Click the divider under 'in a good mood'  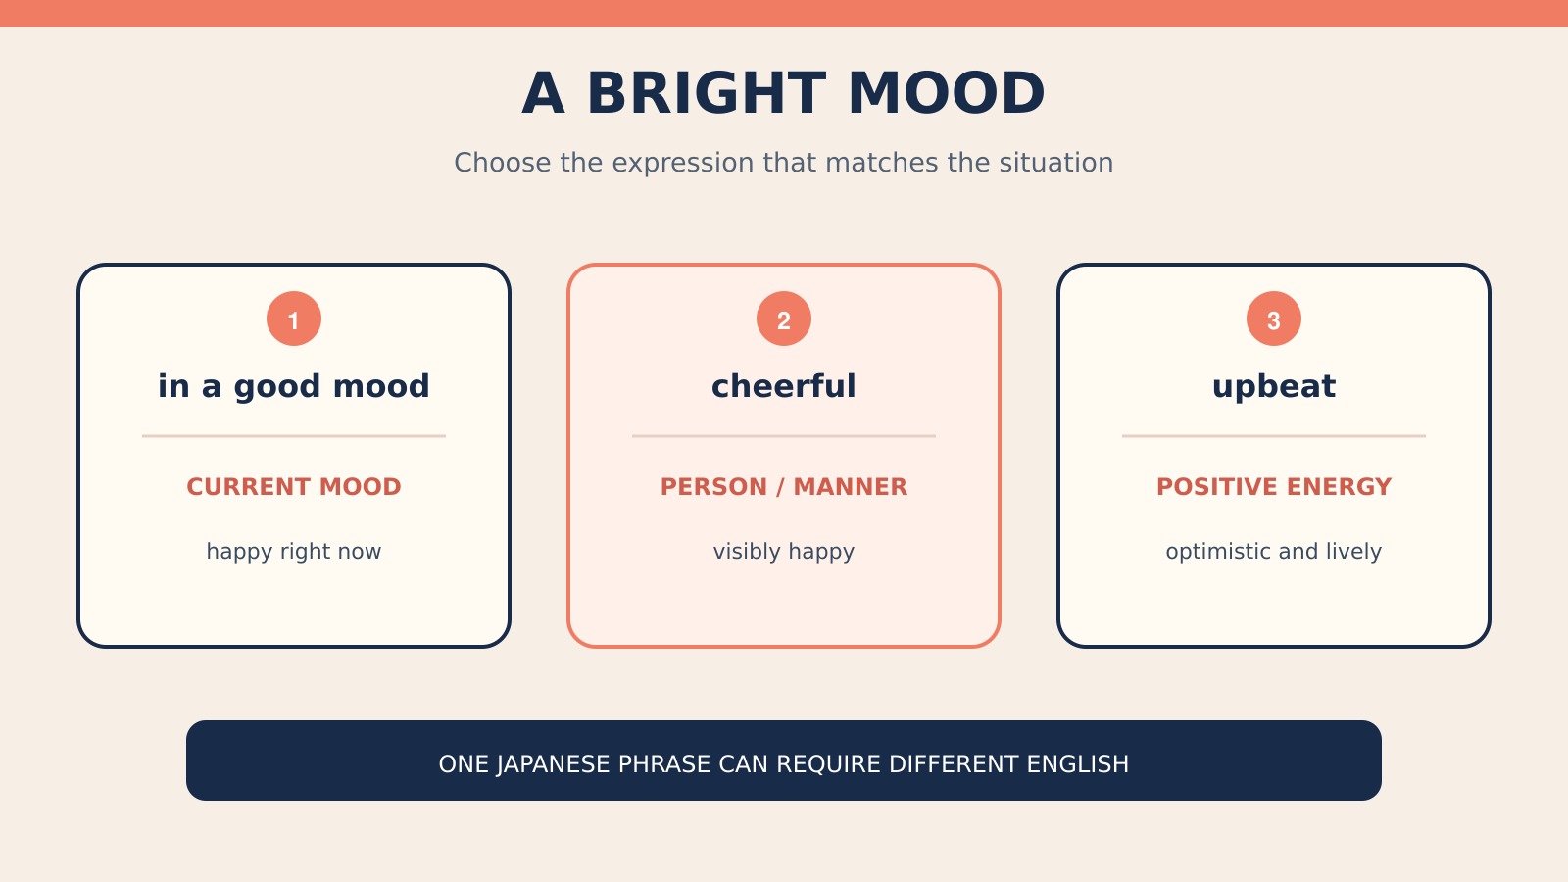pyautogui.click(x=294, y=436)
